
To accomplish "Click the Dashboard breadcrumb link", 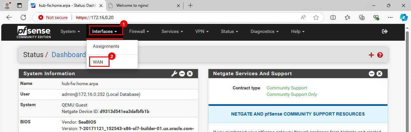I will coord(69,55).
